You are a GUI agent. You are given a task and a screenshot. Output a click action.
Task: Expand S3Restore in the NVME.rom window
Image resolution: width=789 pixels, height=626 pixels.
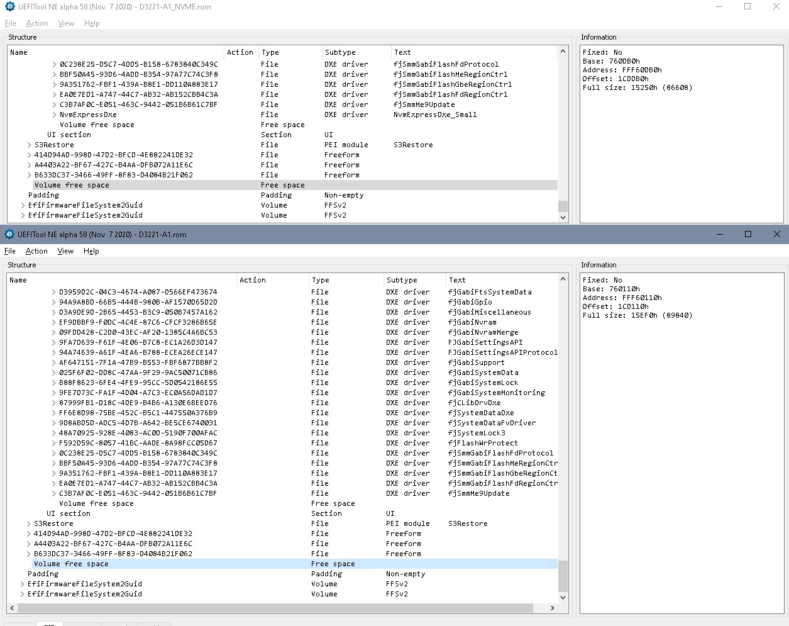point(30,145)
